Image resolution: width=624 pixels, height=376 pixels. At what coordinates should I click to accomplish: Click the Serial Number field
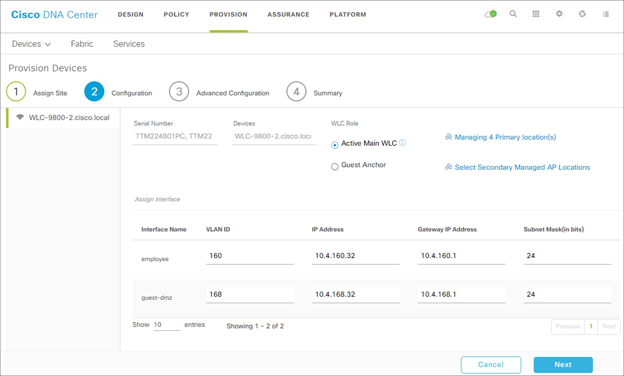point(175,136)
